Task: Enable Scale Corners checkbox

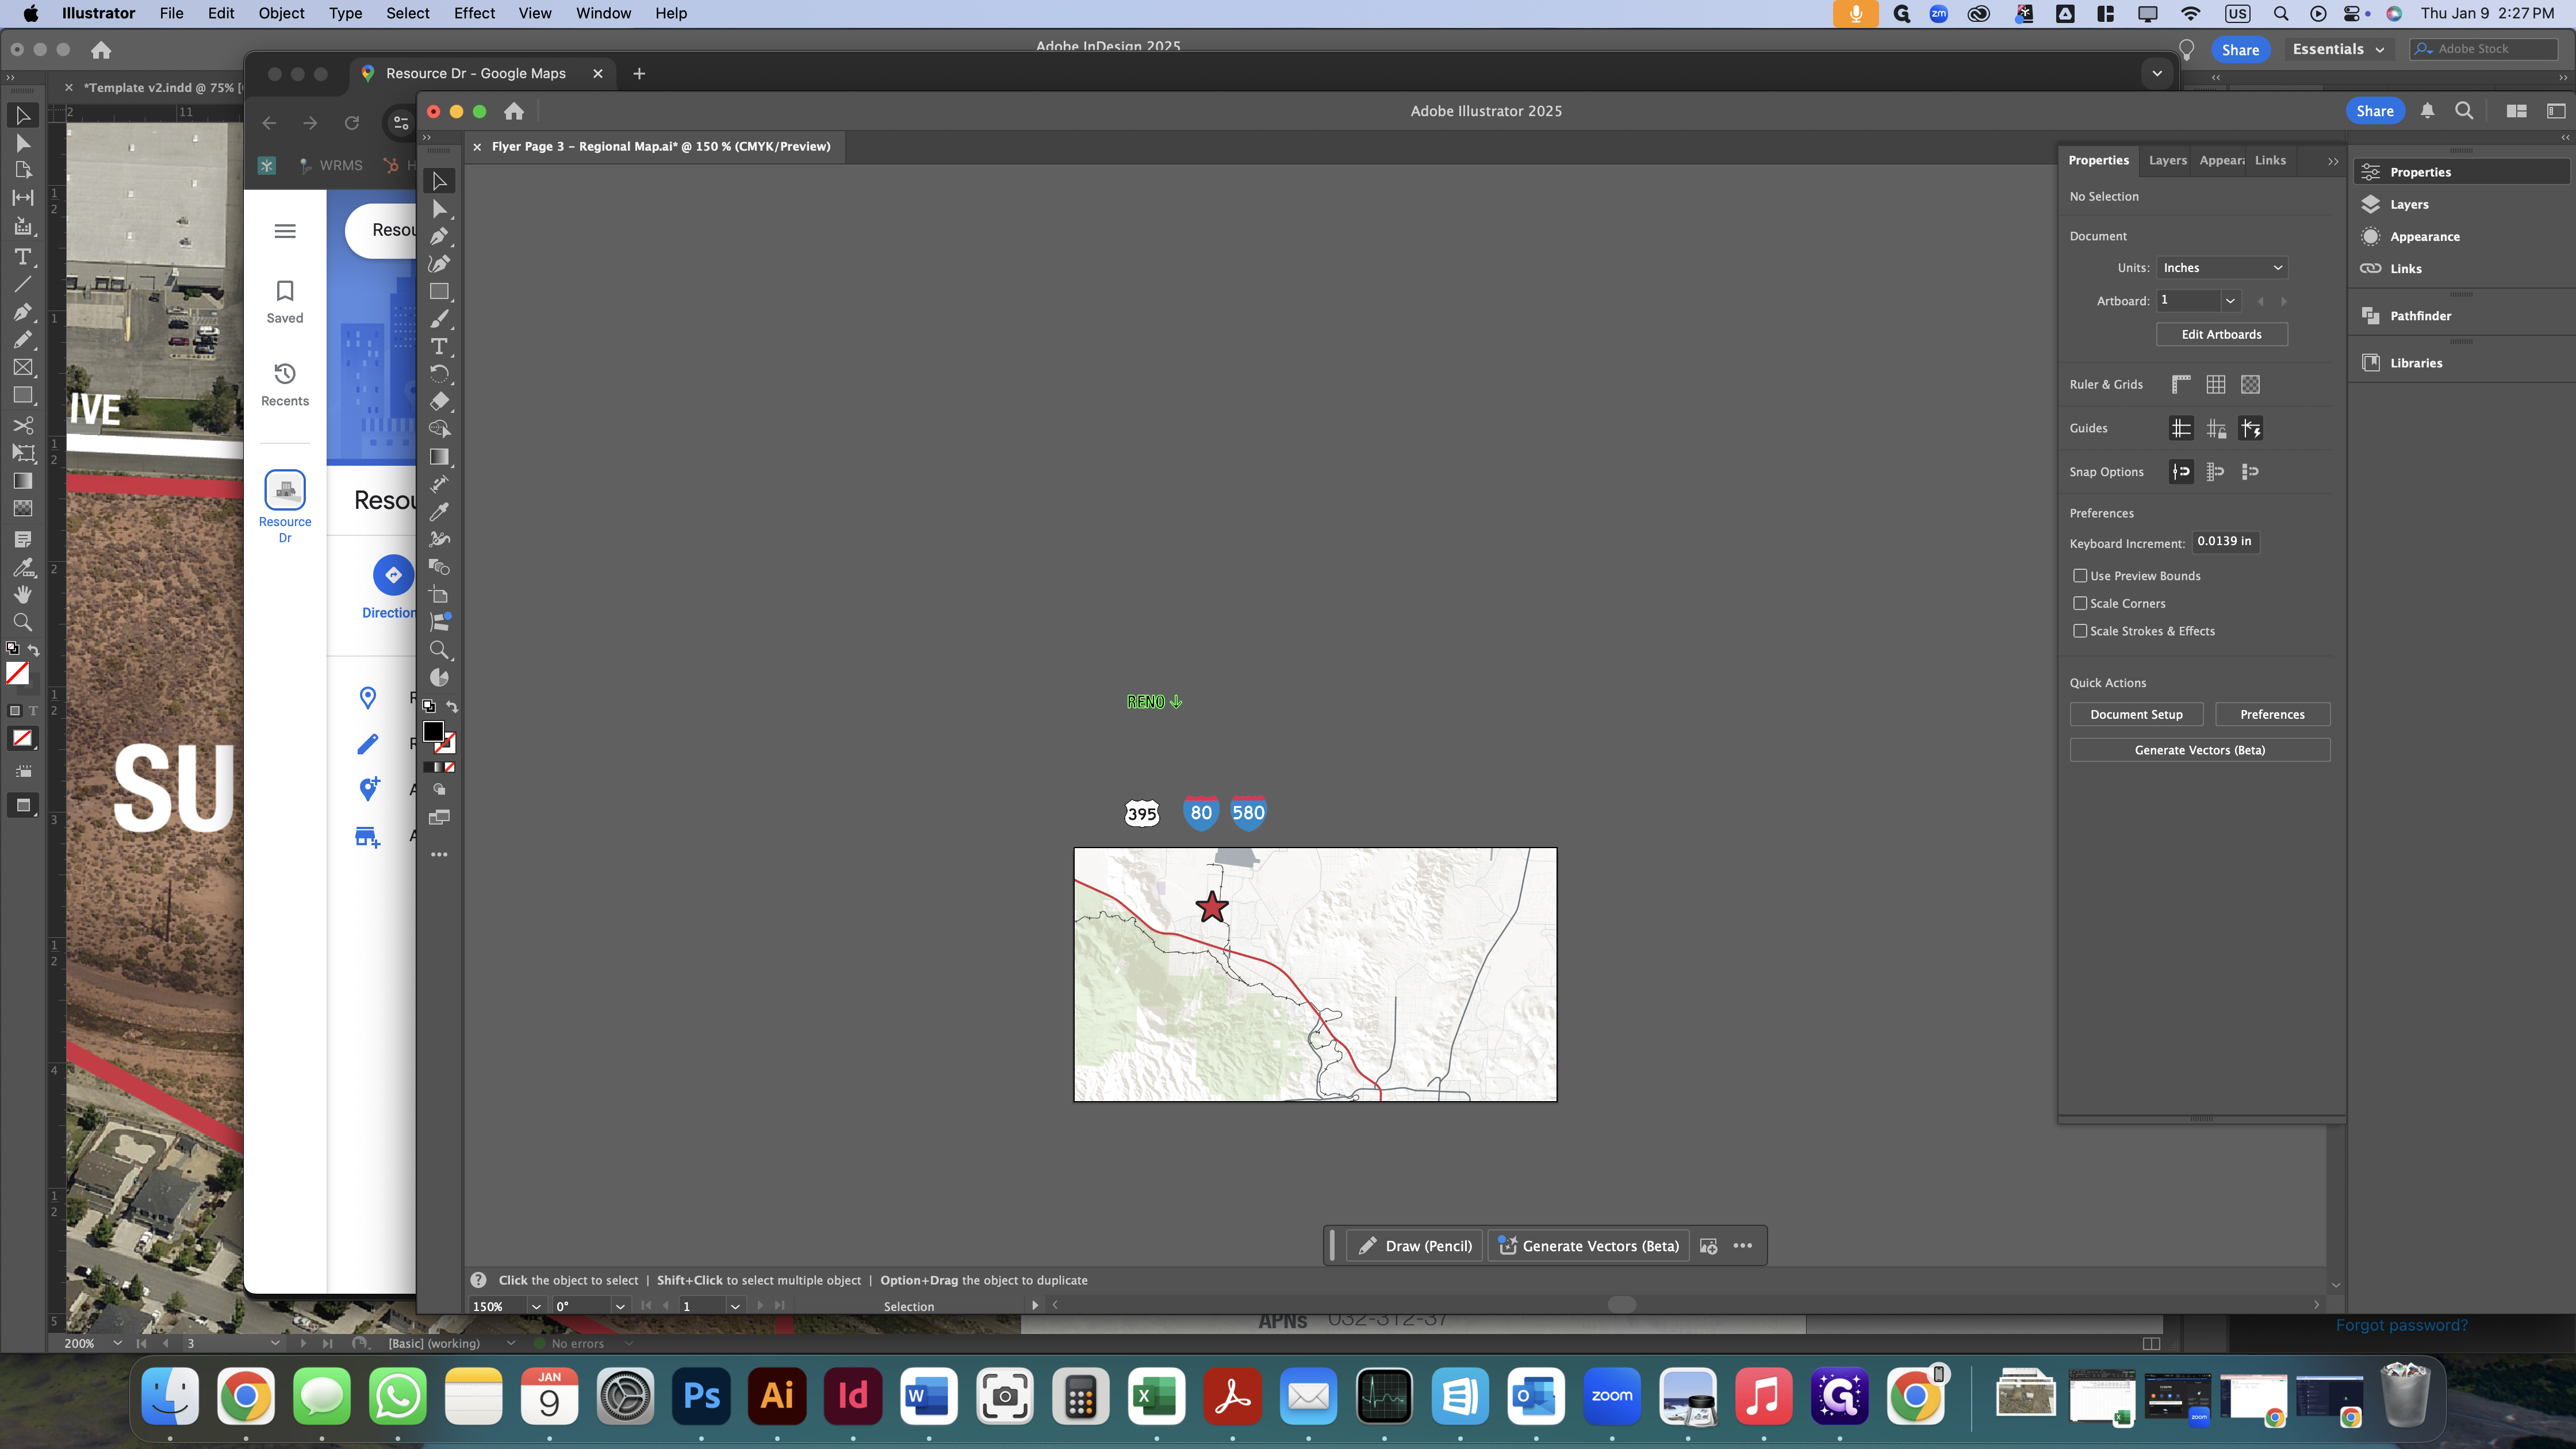Action: coord(2080,603)
